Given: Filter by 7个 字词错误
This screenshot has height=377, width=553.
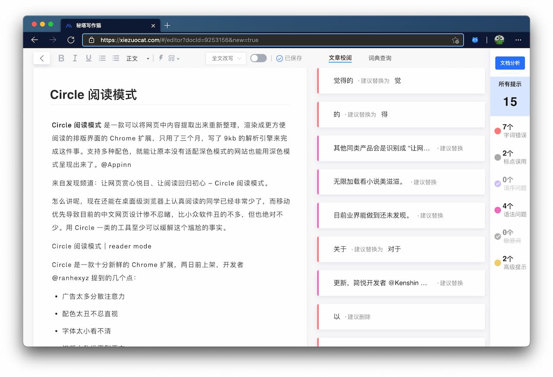Looking at the screenshot, I should [510, 131].
